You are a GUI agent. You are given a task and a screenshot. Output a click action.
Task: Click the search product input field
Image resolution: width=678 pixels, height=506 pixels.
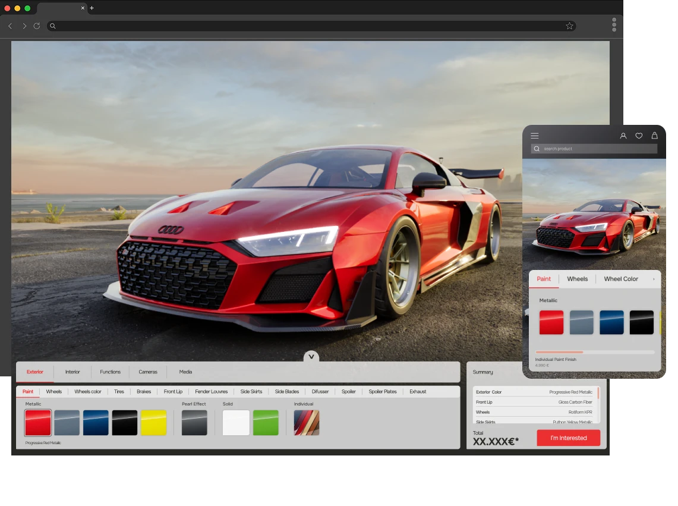tap(594, 149)
